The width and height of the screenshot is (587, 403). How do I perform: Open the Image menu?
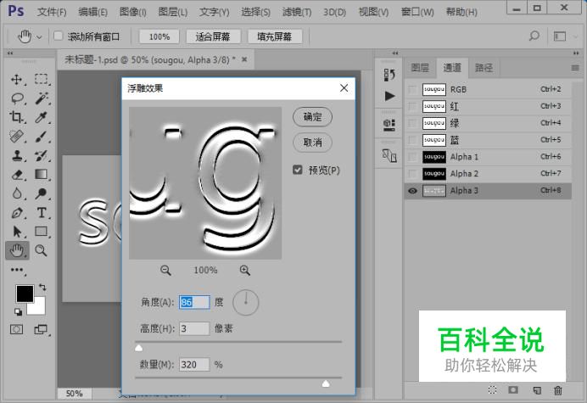coord(133,13)
